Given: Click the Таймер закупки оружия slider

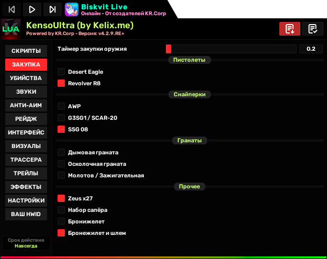Looking at the screenshot, I should [x=230, y=49].
